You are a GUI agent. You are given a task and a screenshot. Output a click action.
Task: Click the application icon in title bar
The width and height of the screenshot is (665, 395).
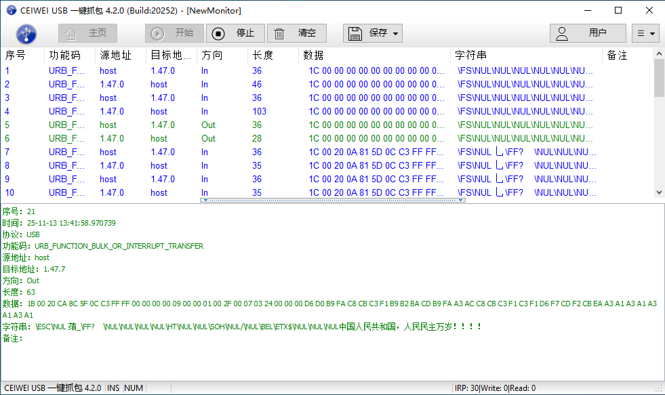pos(11,10)
